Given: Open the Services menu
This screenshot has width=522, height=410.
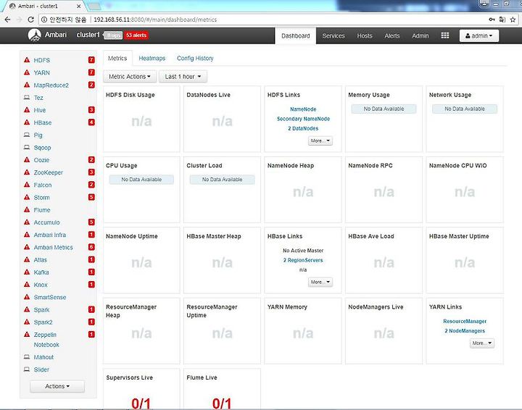Looking at the screenshot, I should coord(333,35).
